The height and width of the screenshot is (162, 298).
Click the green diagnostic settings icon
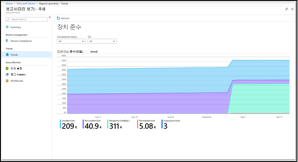click(x=7, y=68)
